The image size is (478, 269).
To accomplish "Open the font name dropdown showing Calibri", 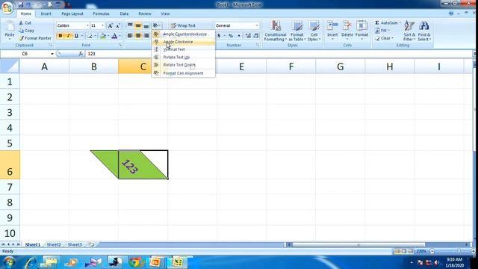I will click(x=87, y=25).
